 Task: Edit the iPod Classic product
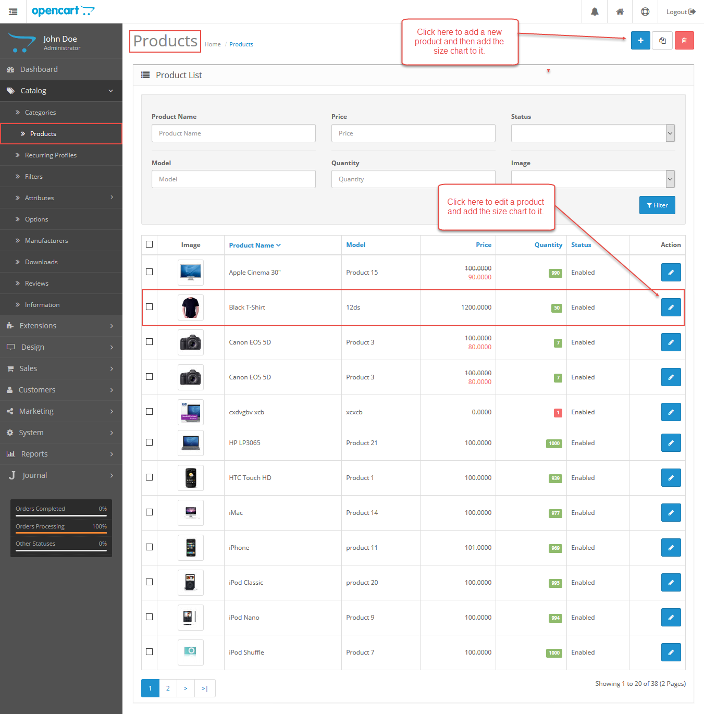click(x=671, y=583)
